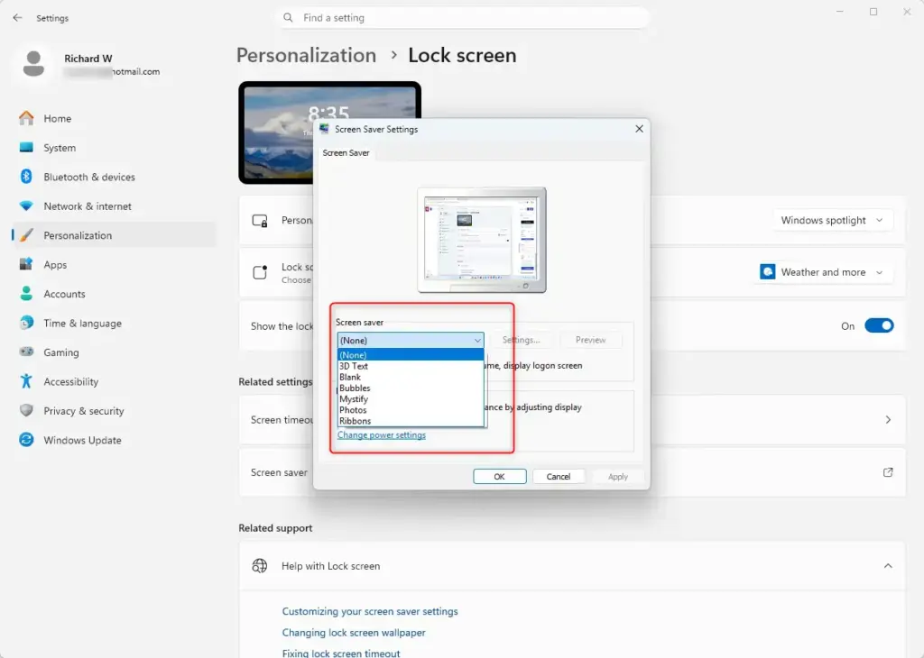The image size is (924, 658).
Task: Click the Personalization breadcrumb
Action: point(307,55)
